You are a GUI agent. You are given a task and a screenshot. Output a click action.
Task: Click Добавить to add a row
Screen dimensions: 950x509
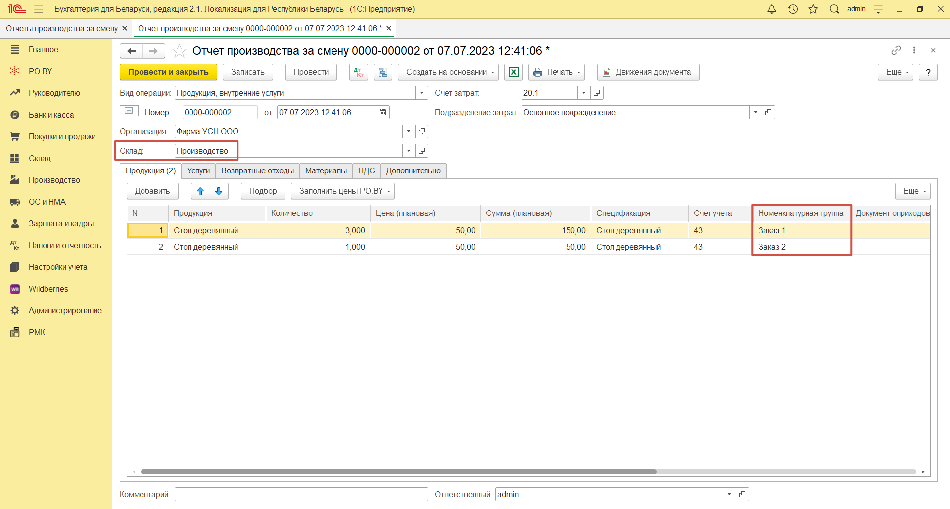point(152,191)
